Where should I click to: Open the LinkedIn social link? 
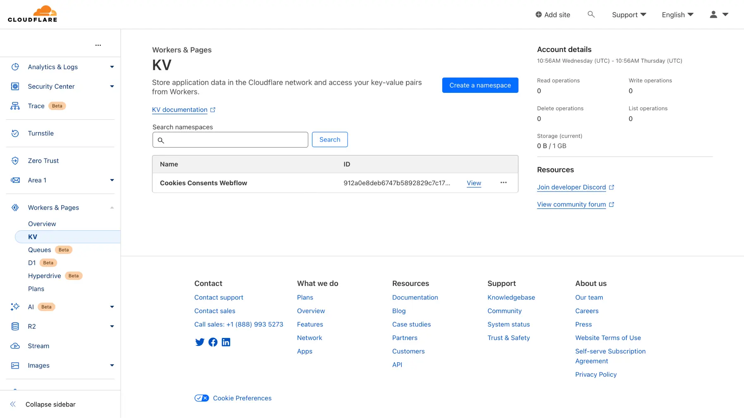226,342
